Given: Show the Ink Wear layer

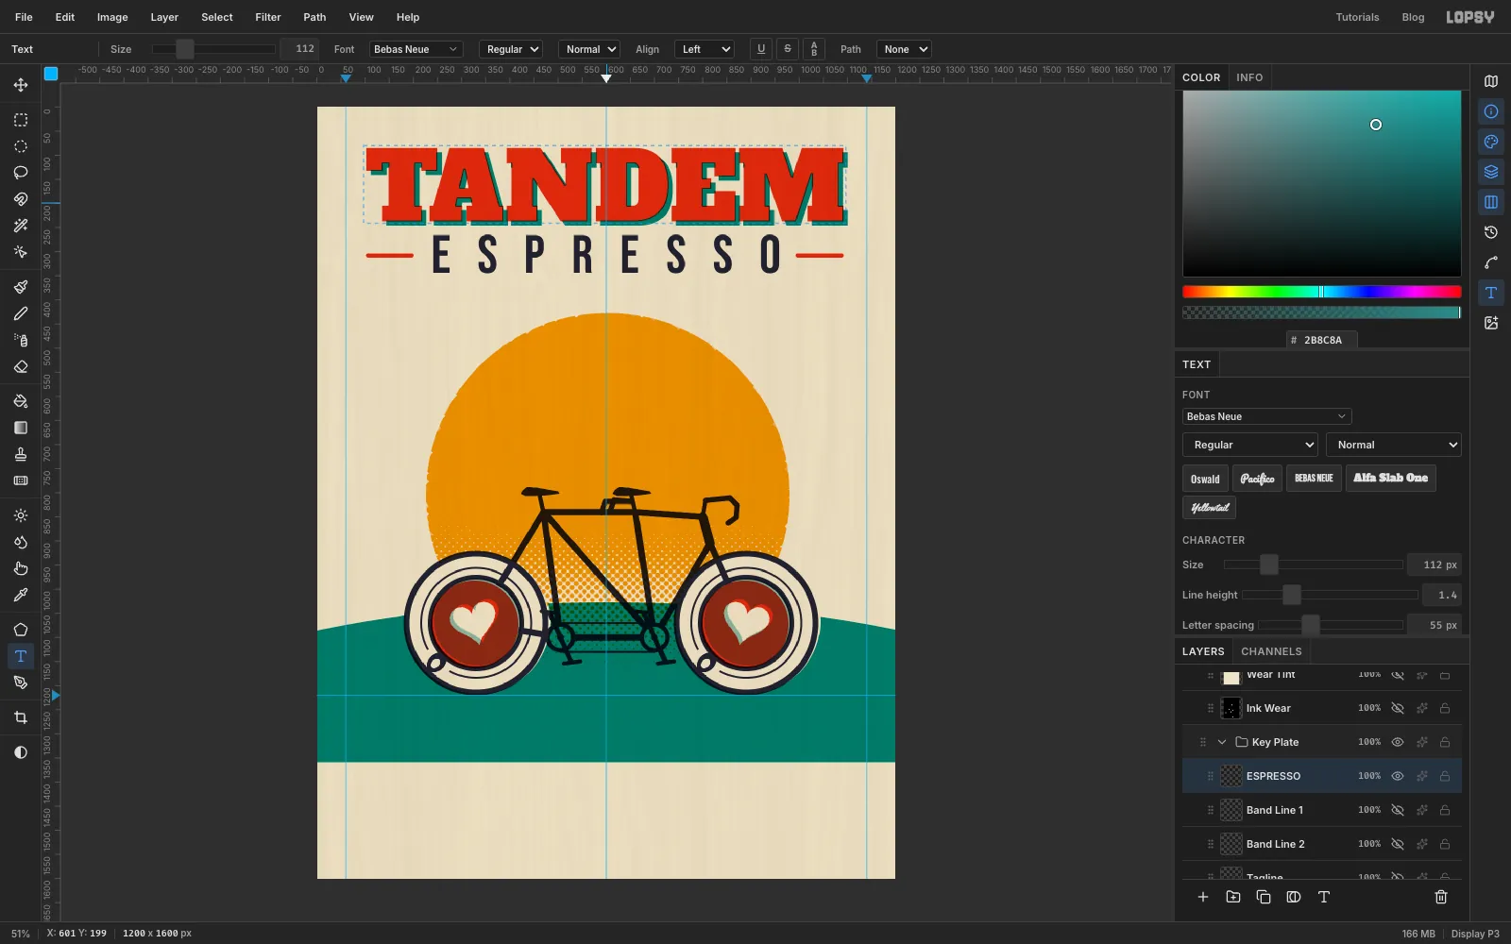Looking at the screenshot, I should [1398, 708].
